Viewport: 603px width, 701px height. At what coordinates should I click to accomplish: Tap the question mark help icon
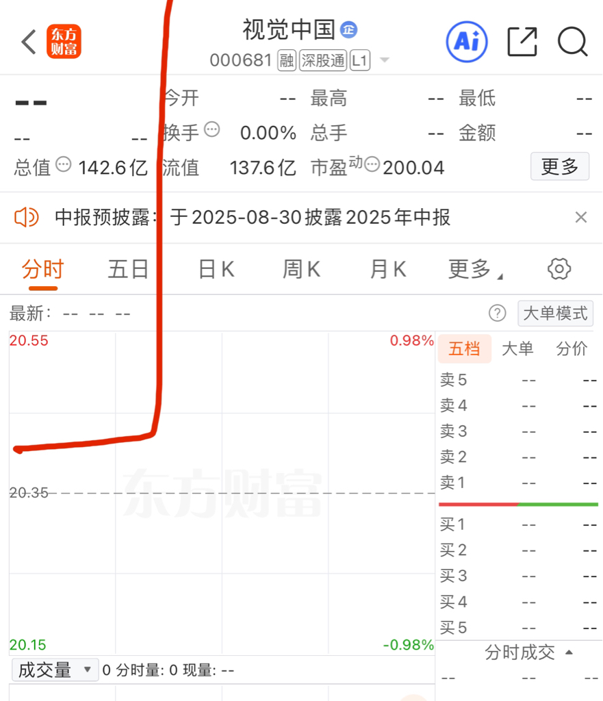(497, 314)
